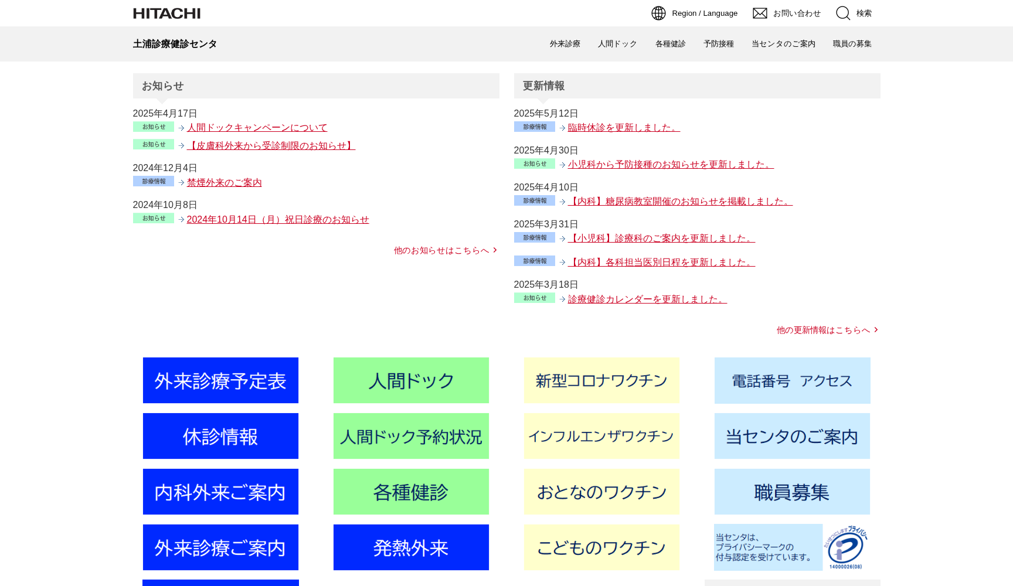Select the 土浦診療健診センタ site title
1013x586 pixels.
coord(174,43)
